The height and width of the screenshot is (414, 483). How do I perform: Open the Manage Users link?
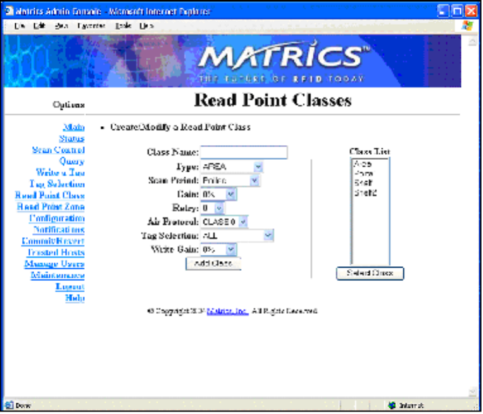click(54, 264)
